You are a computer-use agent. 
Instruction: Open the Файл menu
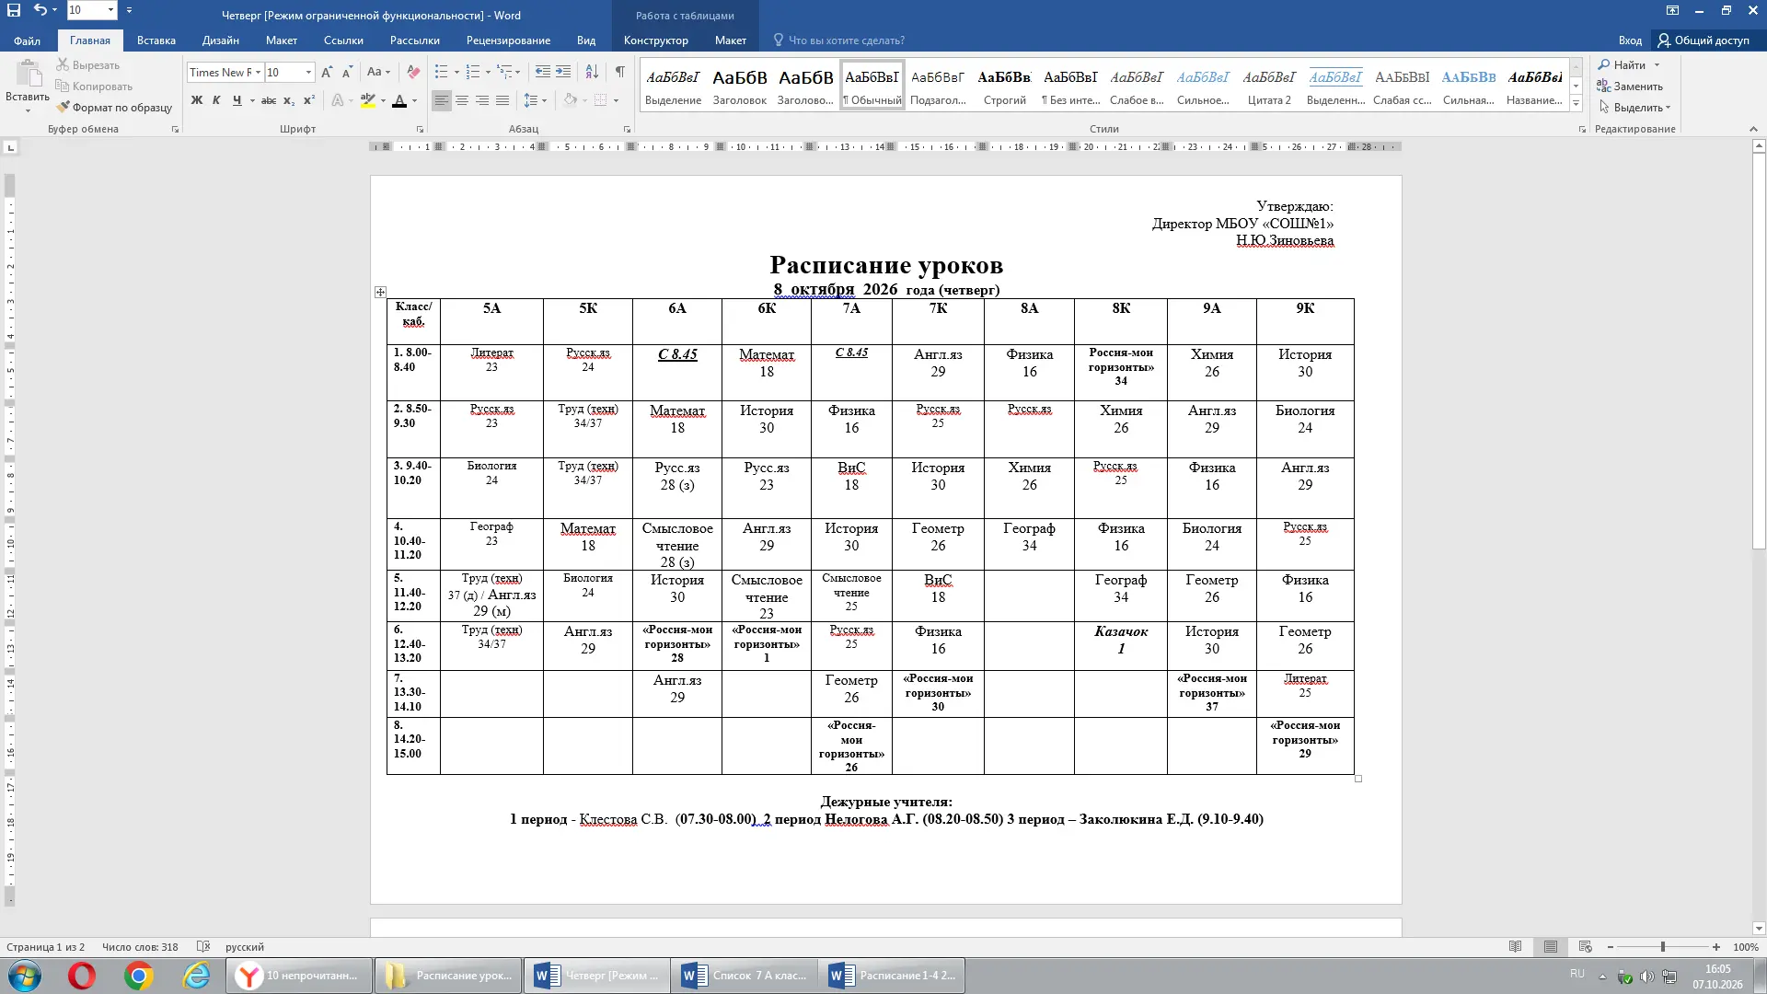coord(27,40)
